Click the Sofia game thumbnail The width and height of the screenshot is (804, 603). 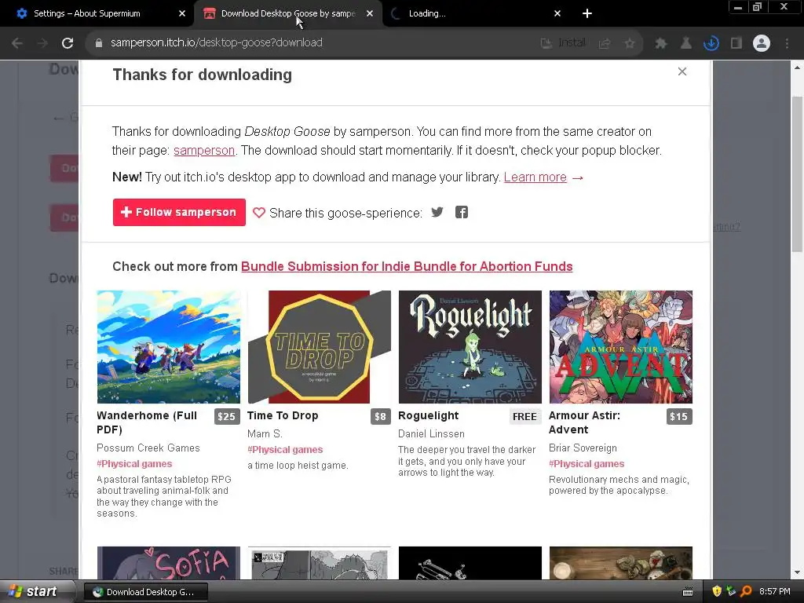(168, 563)
